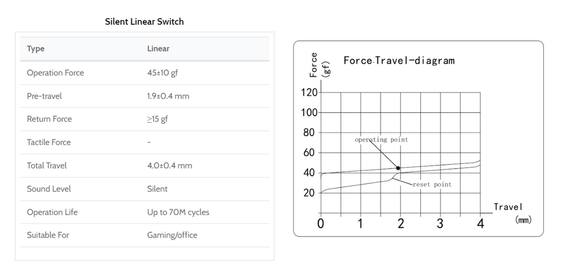Select the "operating point" chart label
The width and height of the screenshot is (562, 277).
381,140
